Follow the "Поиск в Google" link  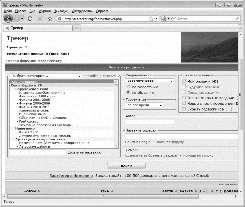138,142
